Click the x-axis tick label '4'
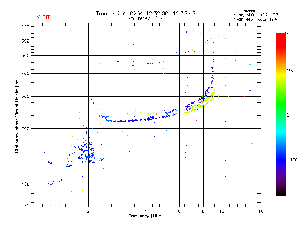The image size is (307, 230). [146, 211]
